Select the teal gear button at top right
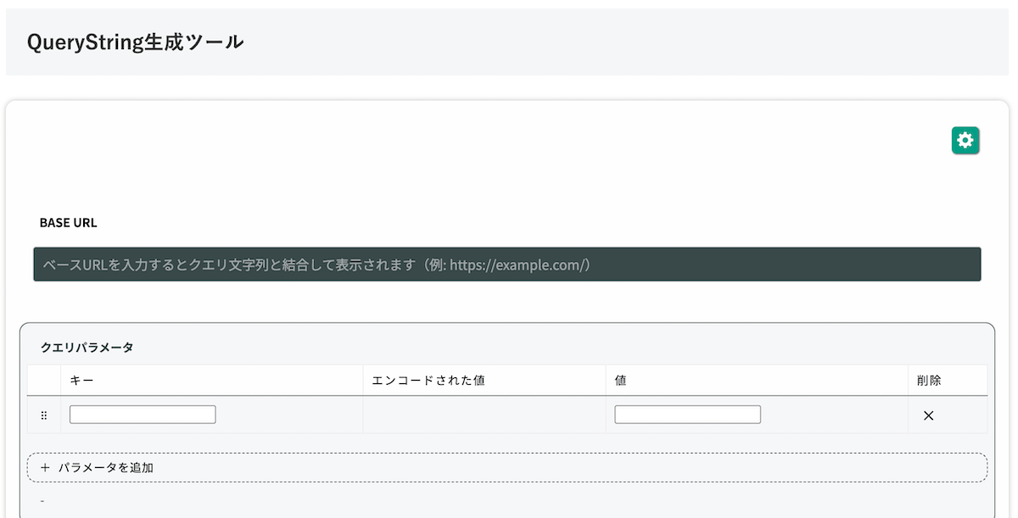This screenshot has height=518, width=1018. (x=965, y=140)
